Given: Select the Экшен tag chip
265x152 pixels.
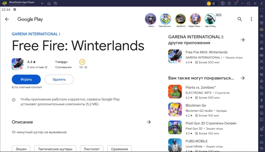Looking at the screenshot, I should pyautogui.click(x=21, y=149).
